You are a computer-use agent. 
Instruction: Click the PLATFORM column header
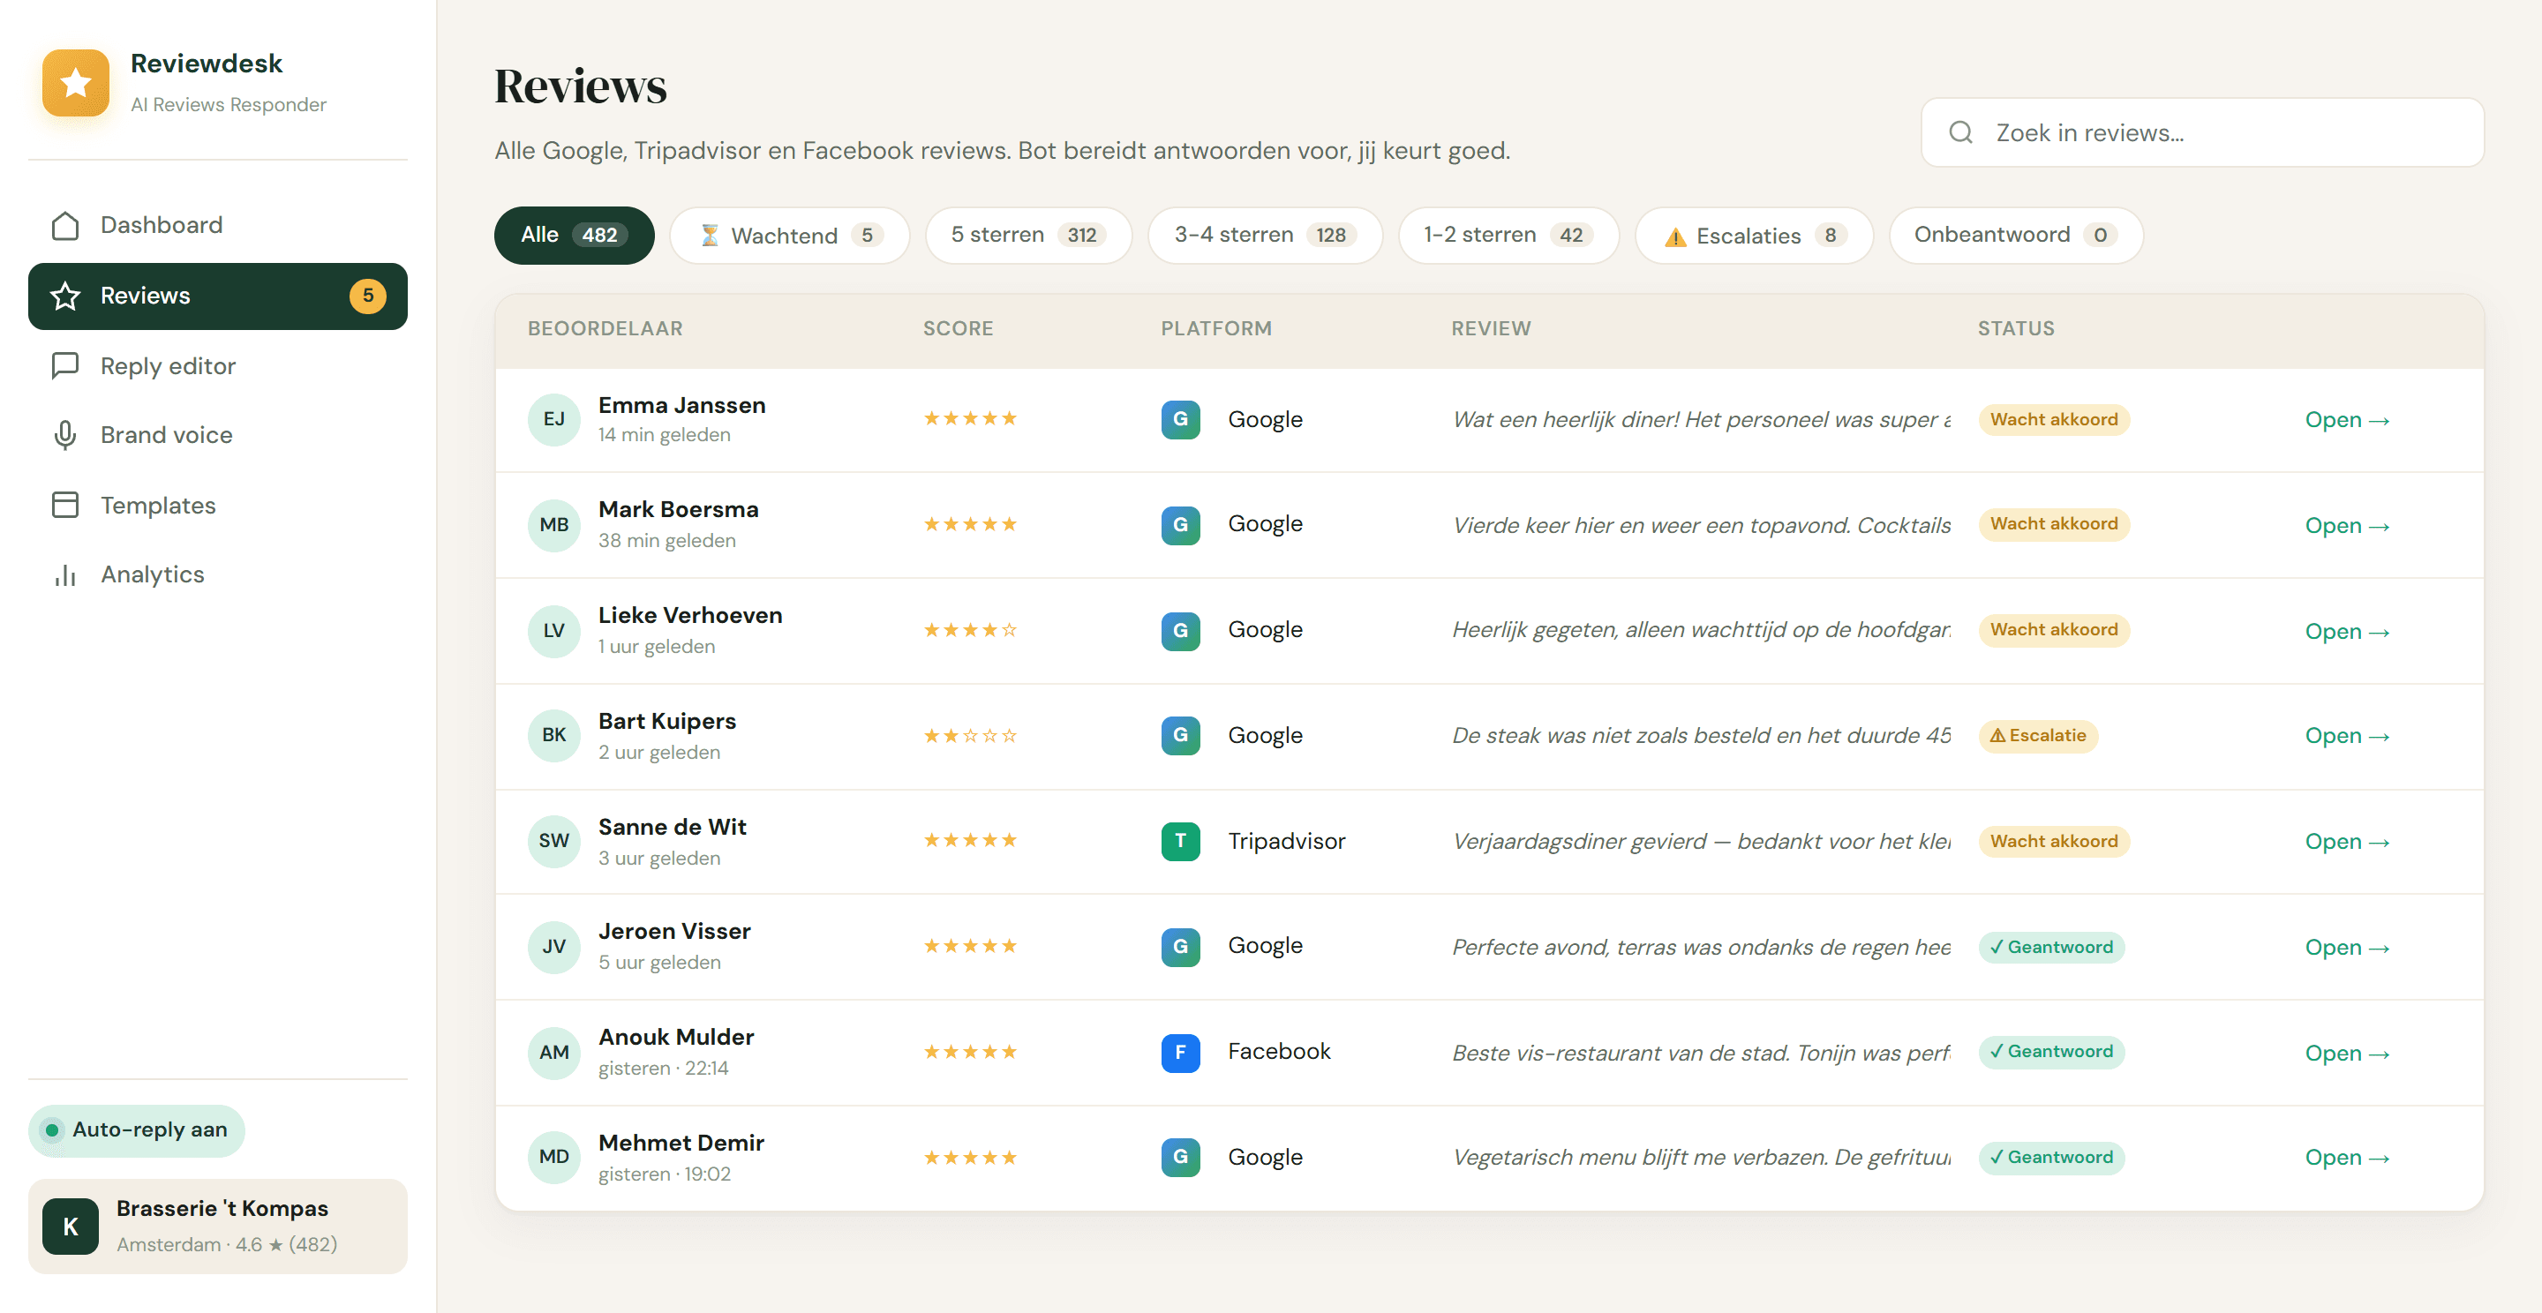[1215, 328]
